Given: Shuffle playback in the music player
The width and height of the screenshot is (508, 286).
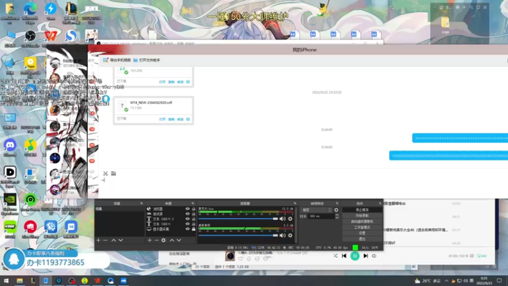Looking at the screenshot, I should [x=335, y=256].
